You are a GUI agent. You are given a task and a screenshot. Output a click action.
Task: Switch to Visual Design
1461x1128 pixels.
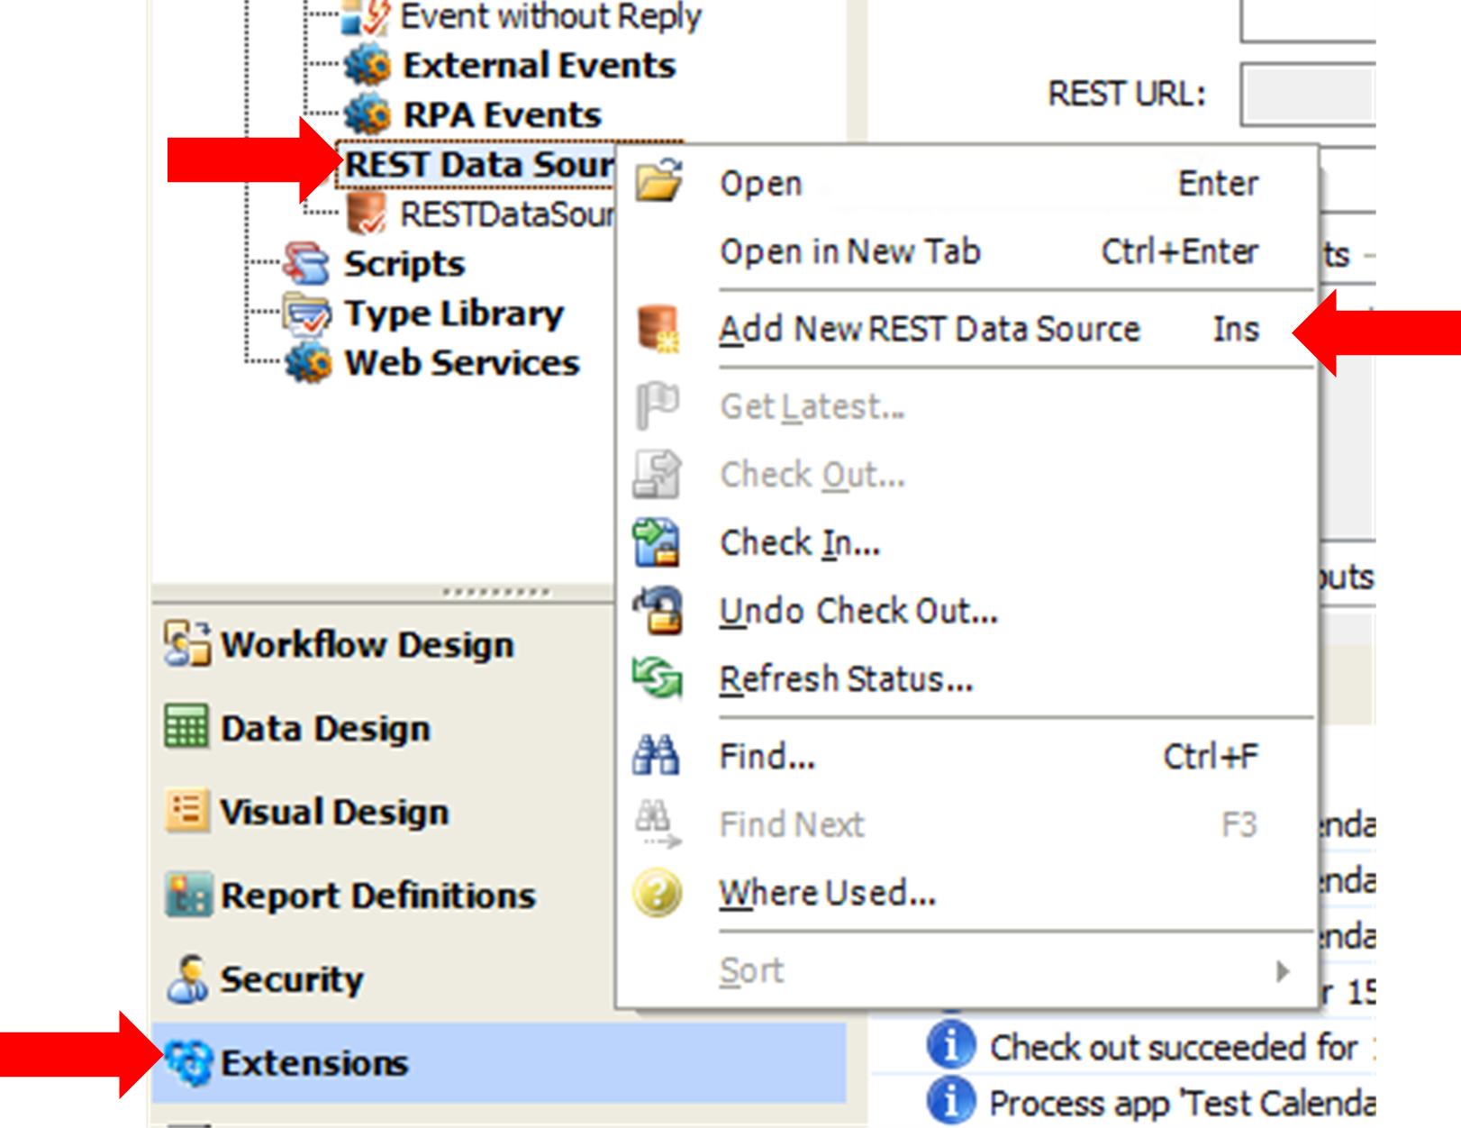[186, 811]
